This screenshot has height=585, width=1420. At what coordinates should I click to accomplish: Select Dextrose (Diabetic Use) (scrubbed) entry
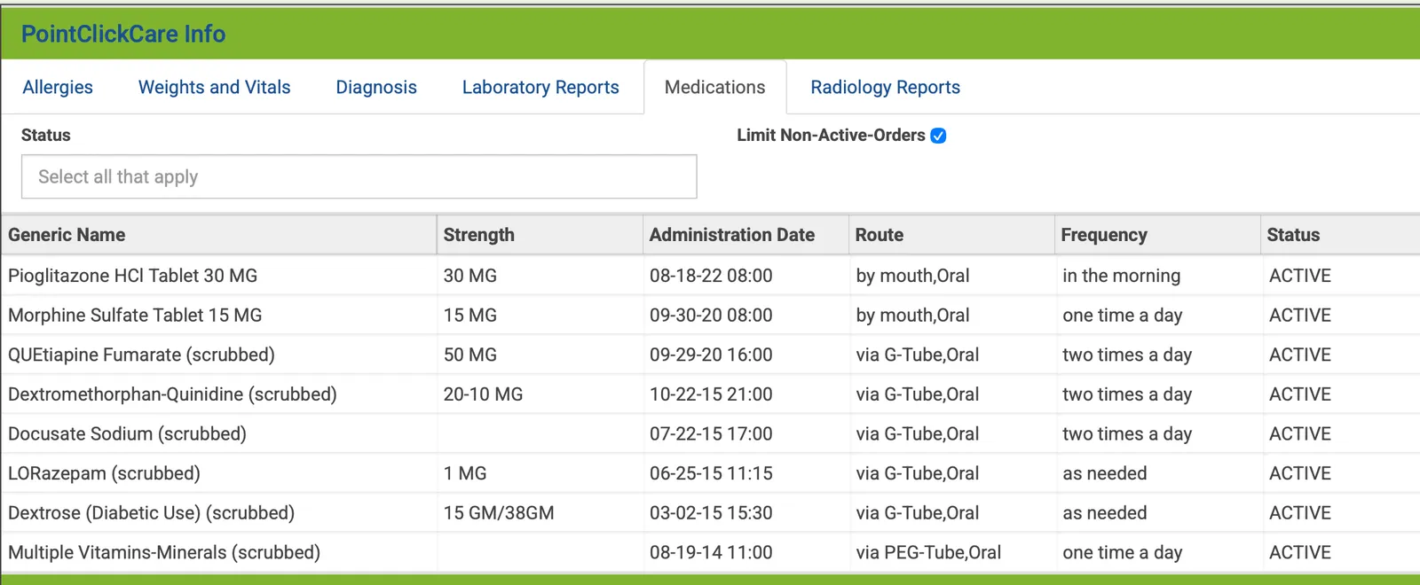point(151,512)
